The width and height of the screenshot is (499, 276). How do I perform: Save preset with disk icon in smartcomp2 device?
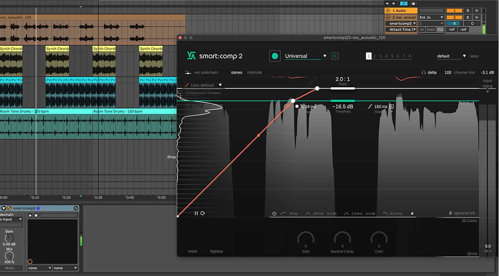tap(36, 215)
